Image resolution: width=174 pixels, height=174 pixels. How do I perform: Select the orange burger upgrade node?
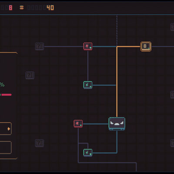click(146, 47)
